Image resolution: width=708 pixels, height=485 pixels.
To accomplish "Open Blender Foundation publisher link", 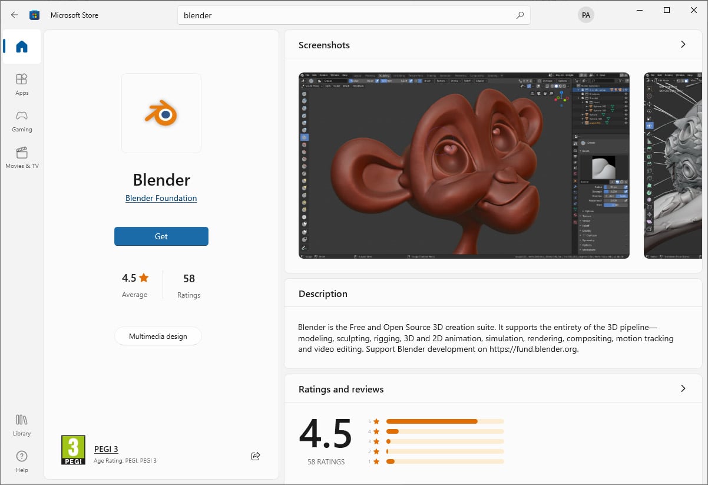I will tap(161, 198).
